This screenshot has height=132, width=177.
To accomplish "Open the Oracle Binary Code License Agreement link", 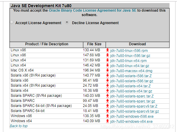I will 93,10.
